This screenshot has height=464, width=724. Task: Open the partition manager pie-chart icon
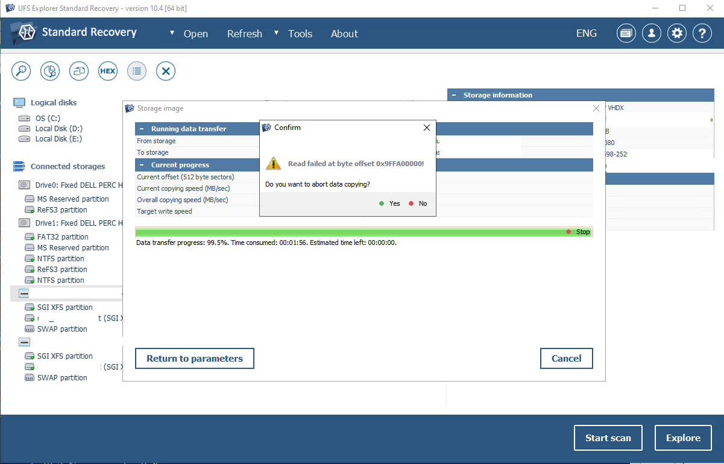50,71
